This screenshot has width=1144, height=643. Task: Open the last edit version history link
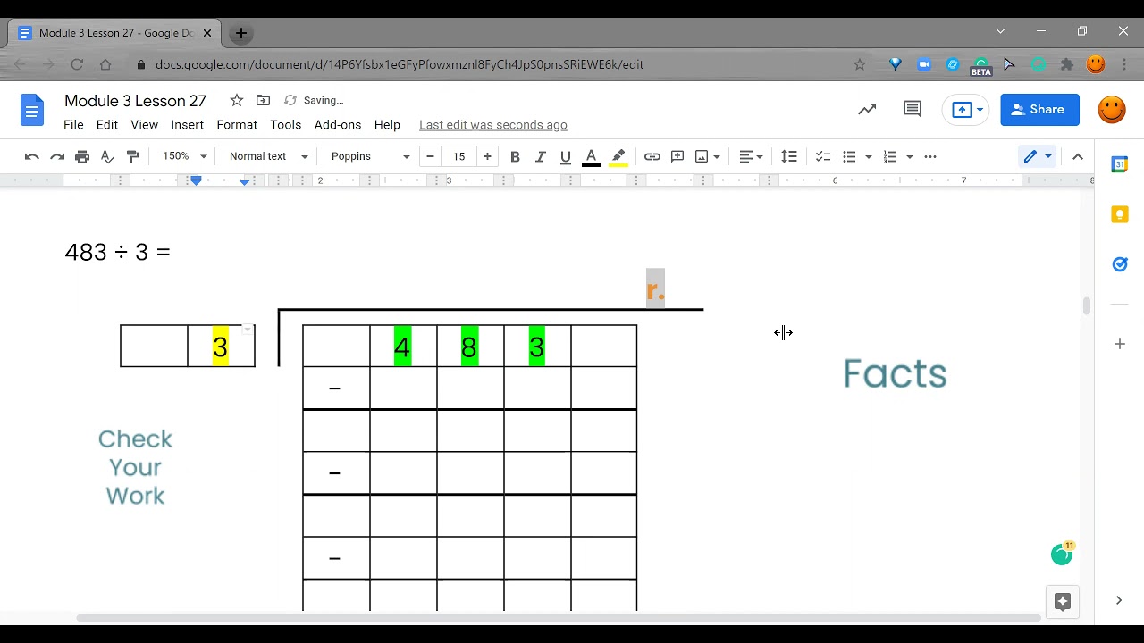tap(493, 125)
